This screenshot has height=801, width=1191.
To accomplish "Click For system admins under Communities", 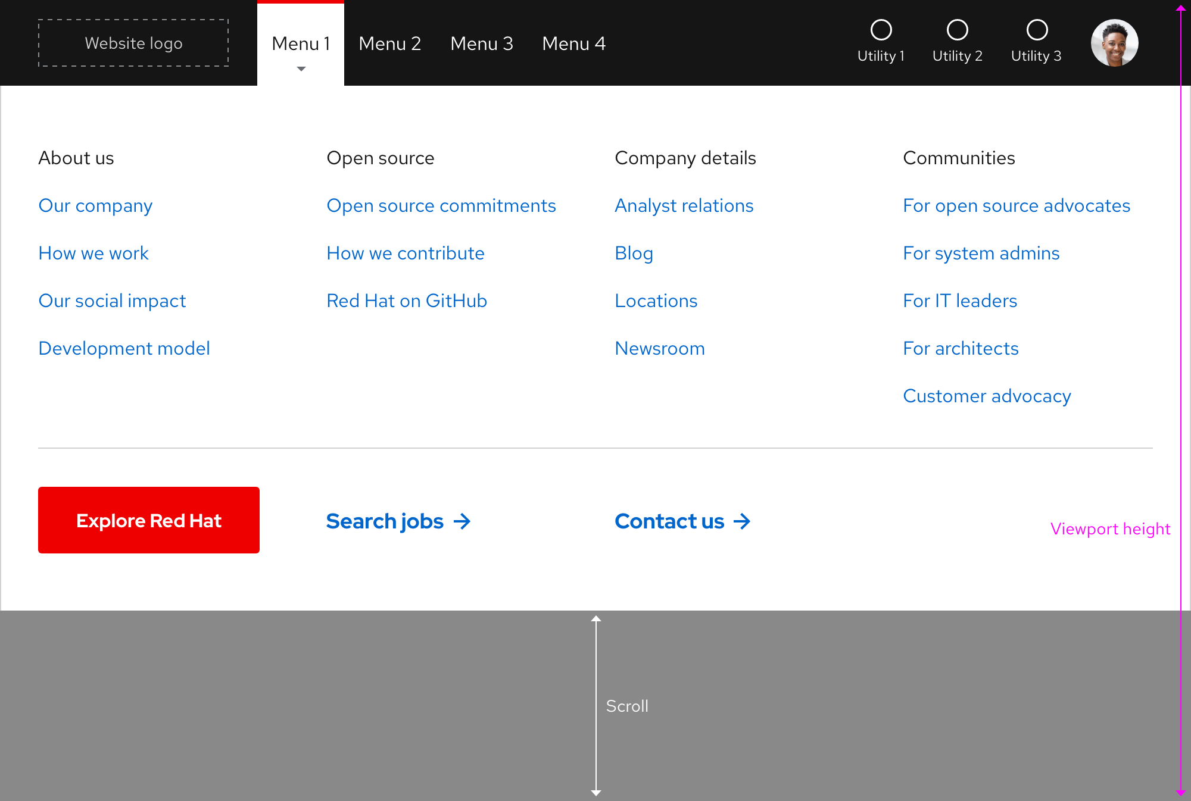I will point(981,253).
